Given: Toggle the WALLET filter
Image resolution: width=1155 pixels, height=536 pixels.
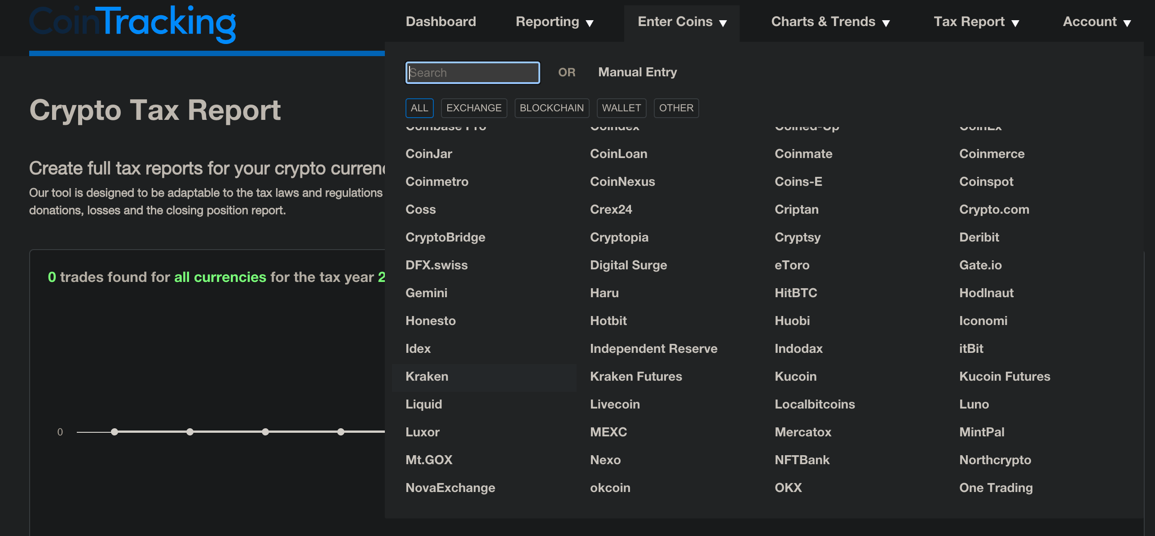Looking at the screenshot, I should coord(621,108).
